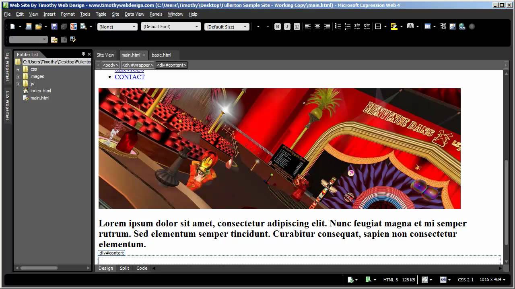Toggle Bold formatting
Screen dimensions: 515x289
click(277, 26)
